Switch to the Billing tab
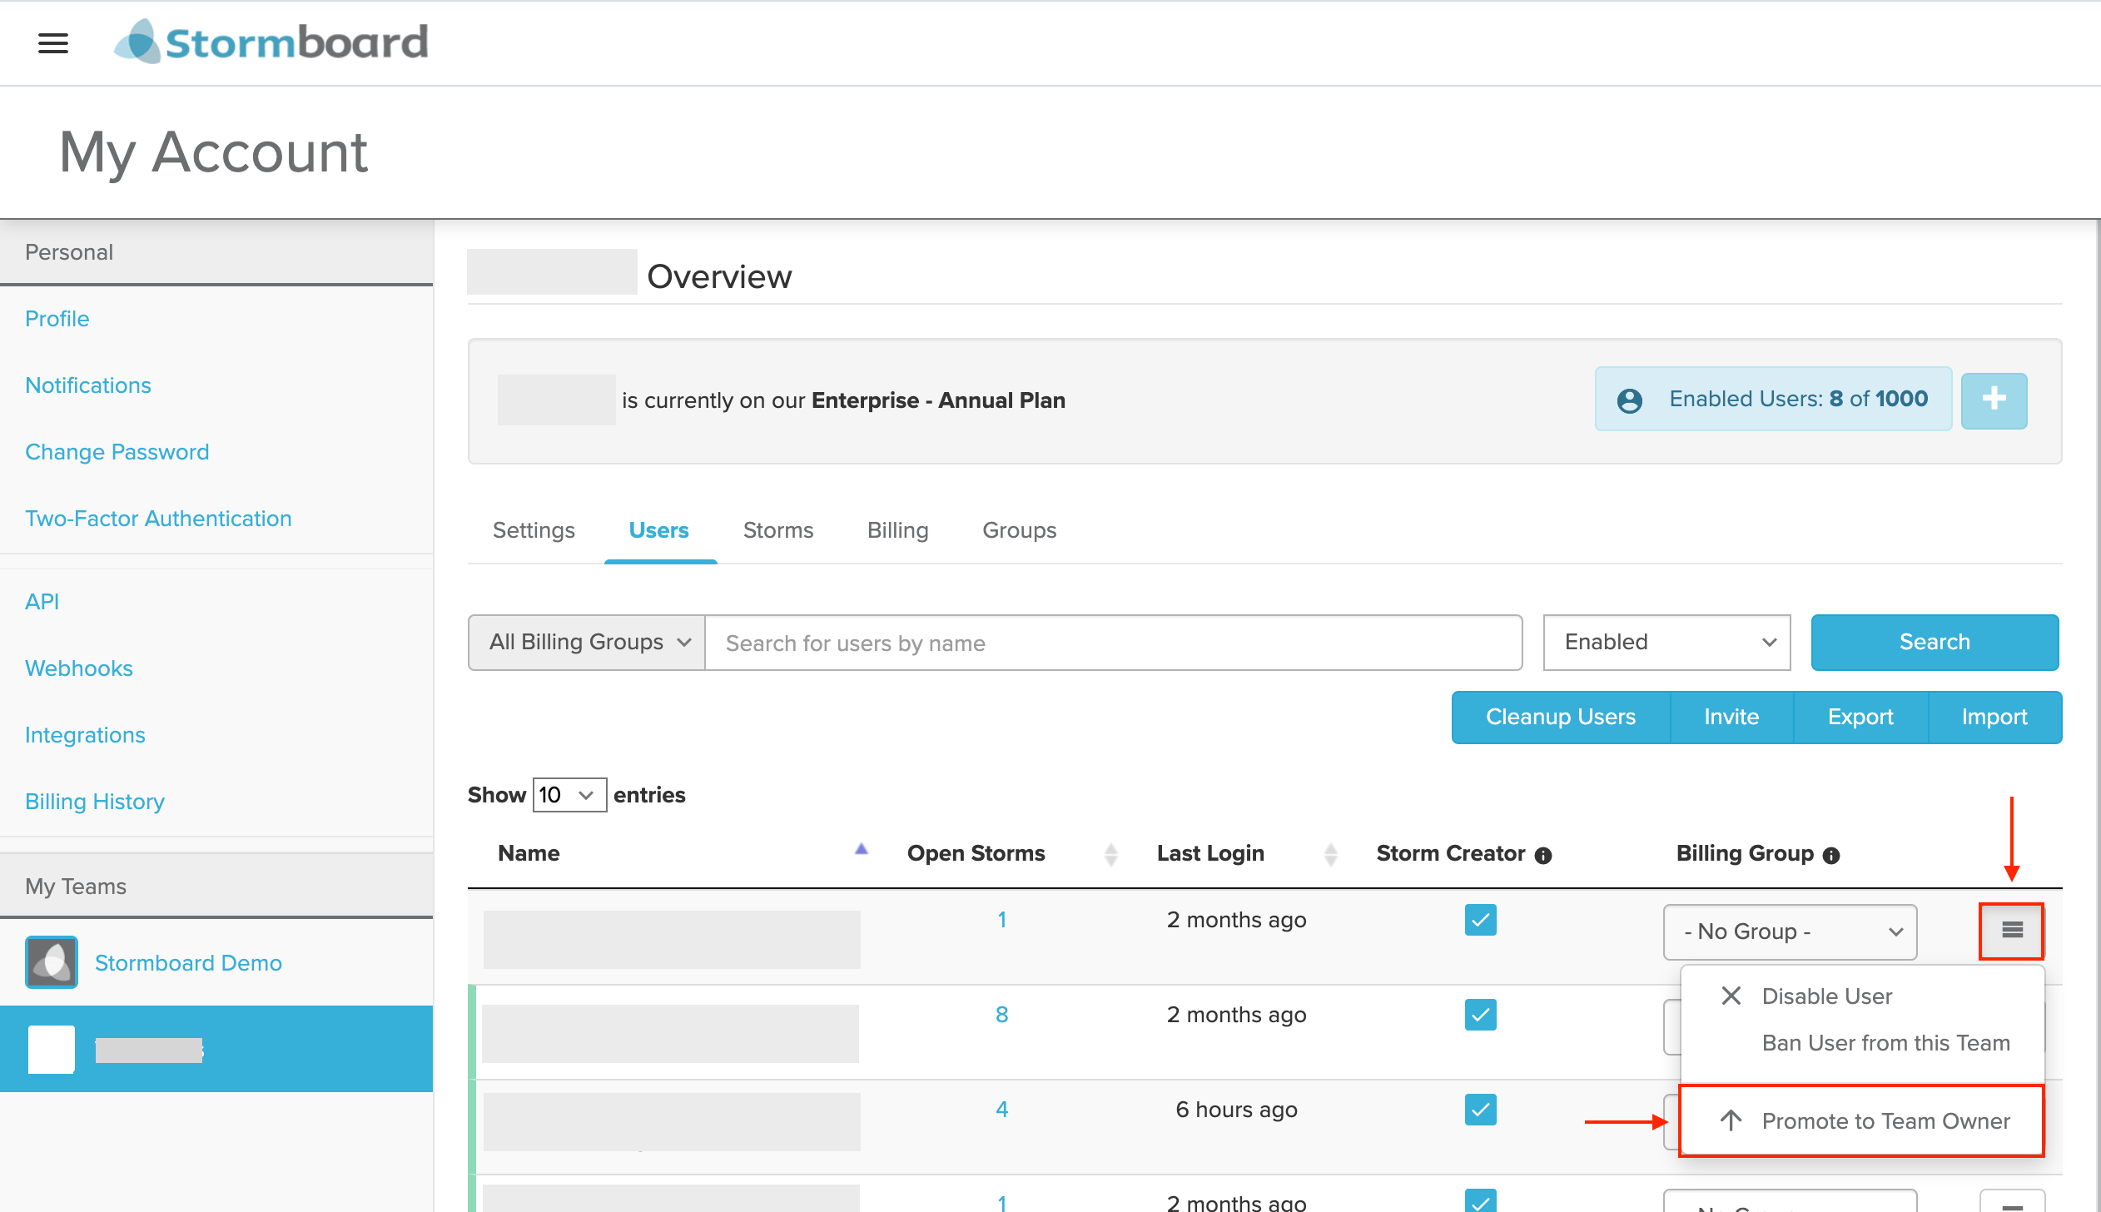The image size is (2101, 1212). pyautogui.click(x=895, y=529)
